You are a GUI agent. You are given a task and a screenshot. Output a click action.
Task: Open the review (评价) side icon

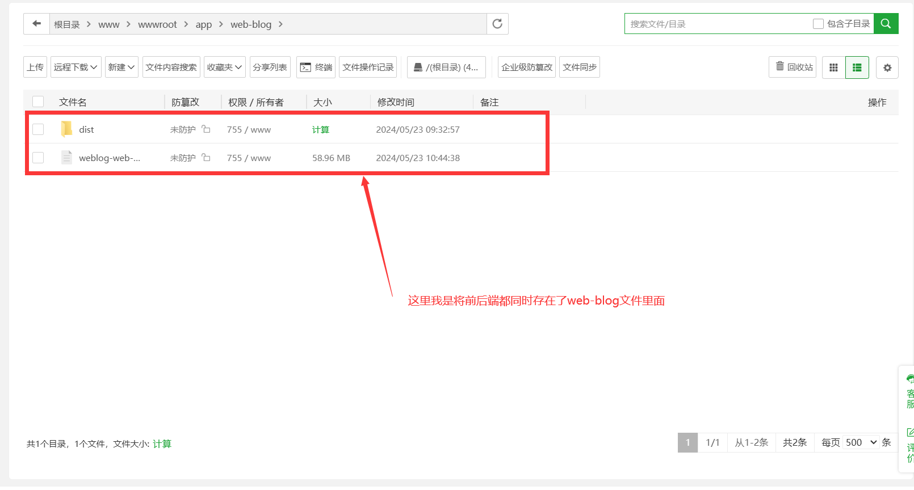(910, 446)
